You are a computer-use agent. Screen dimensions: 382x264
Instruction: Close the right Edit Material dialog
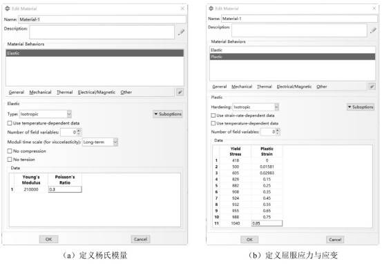click(x=374, y=8)
